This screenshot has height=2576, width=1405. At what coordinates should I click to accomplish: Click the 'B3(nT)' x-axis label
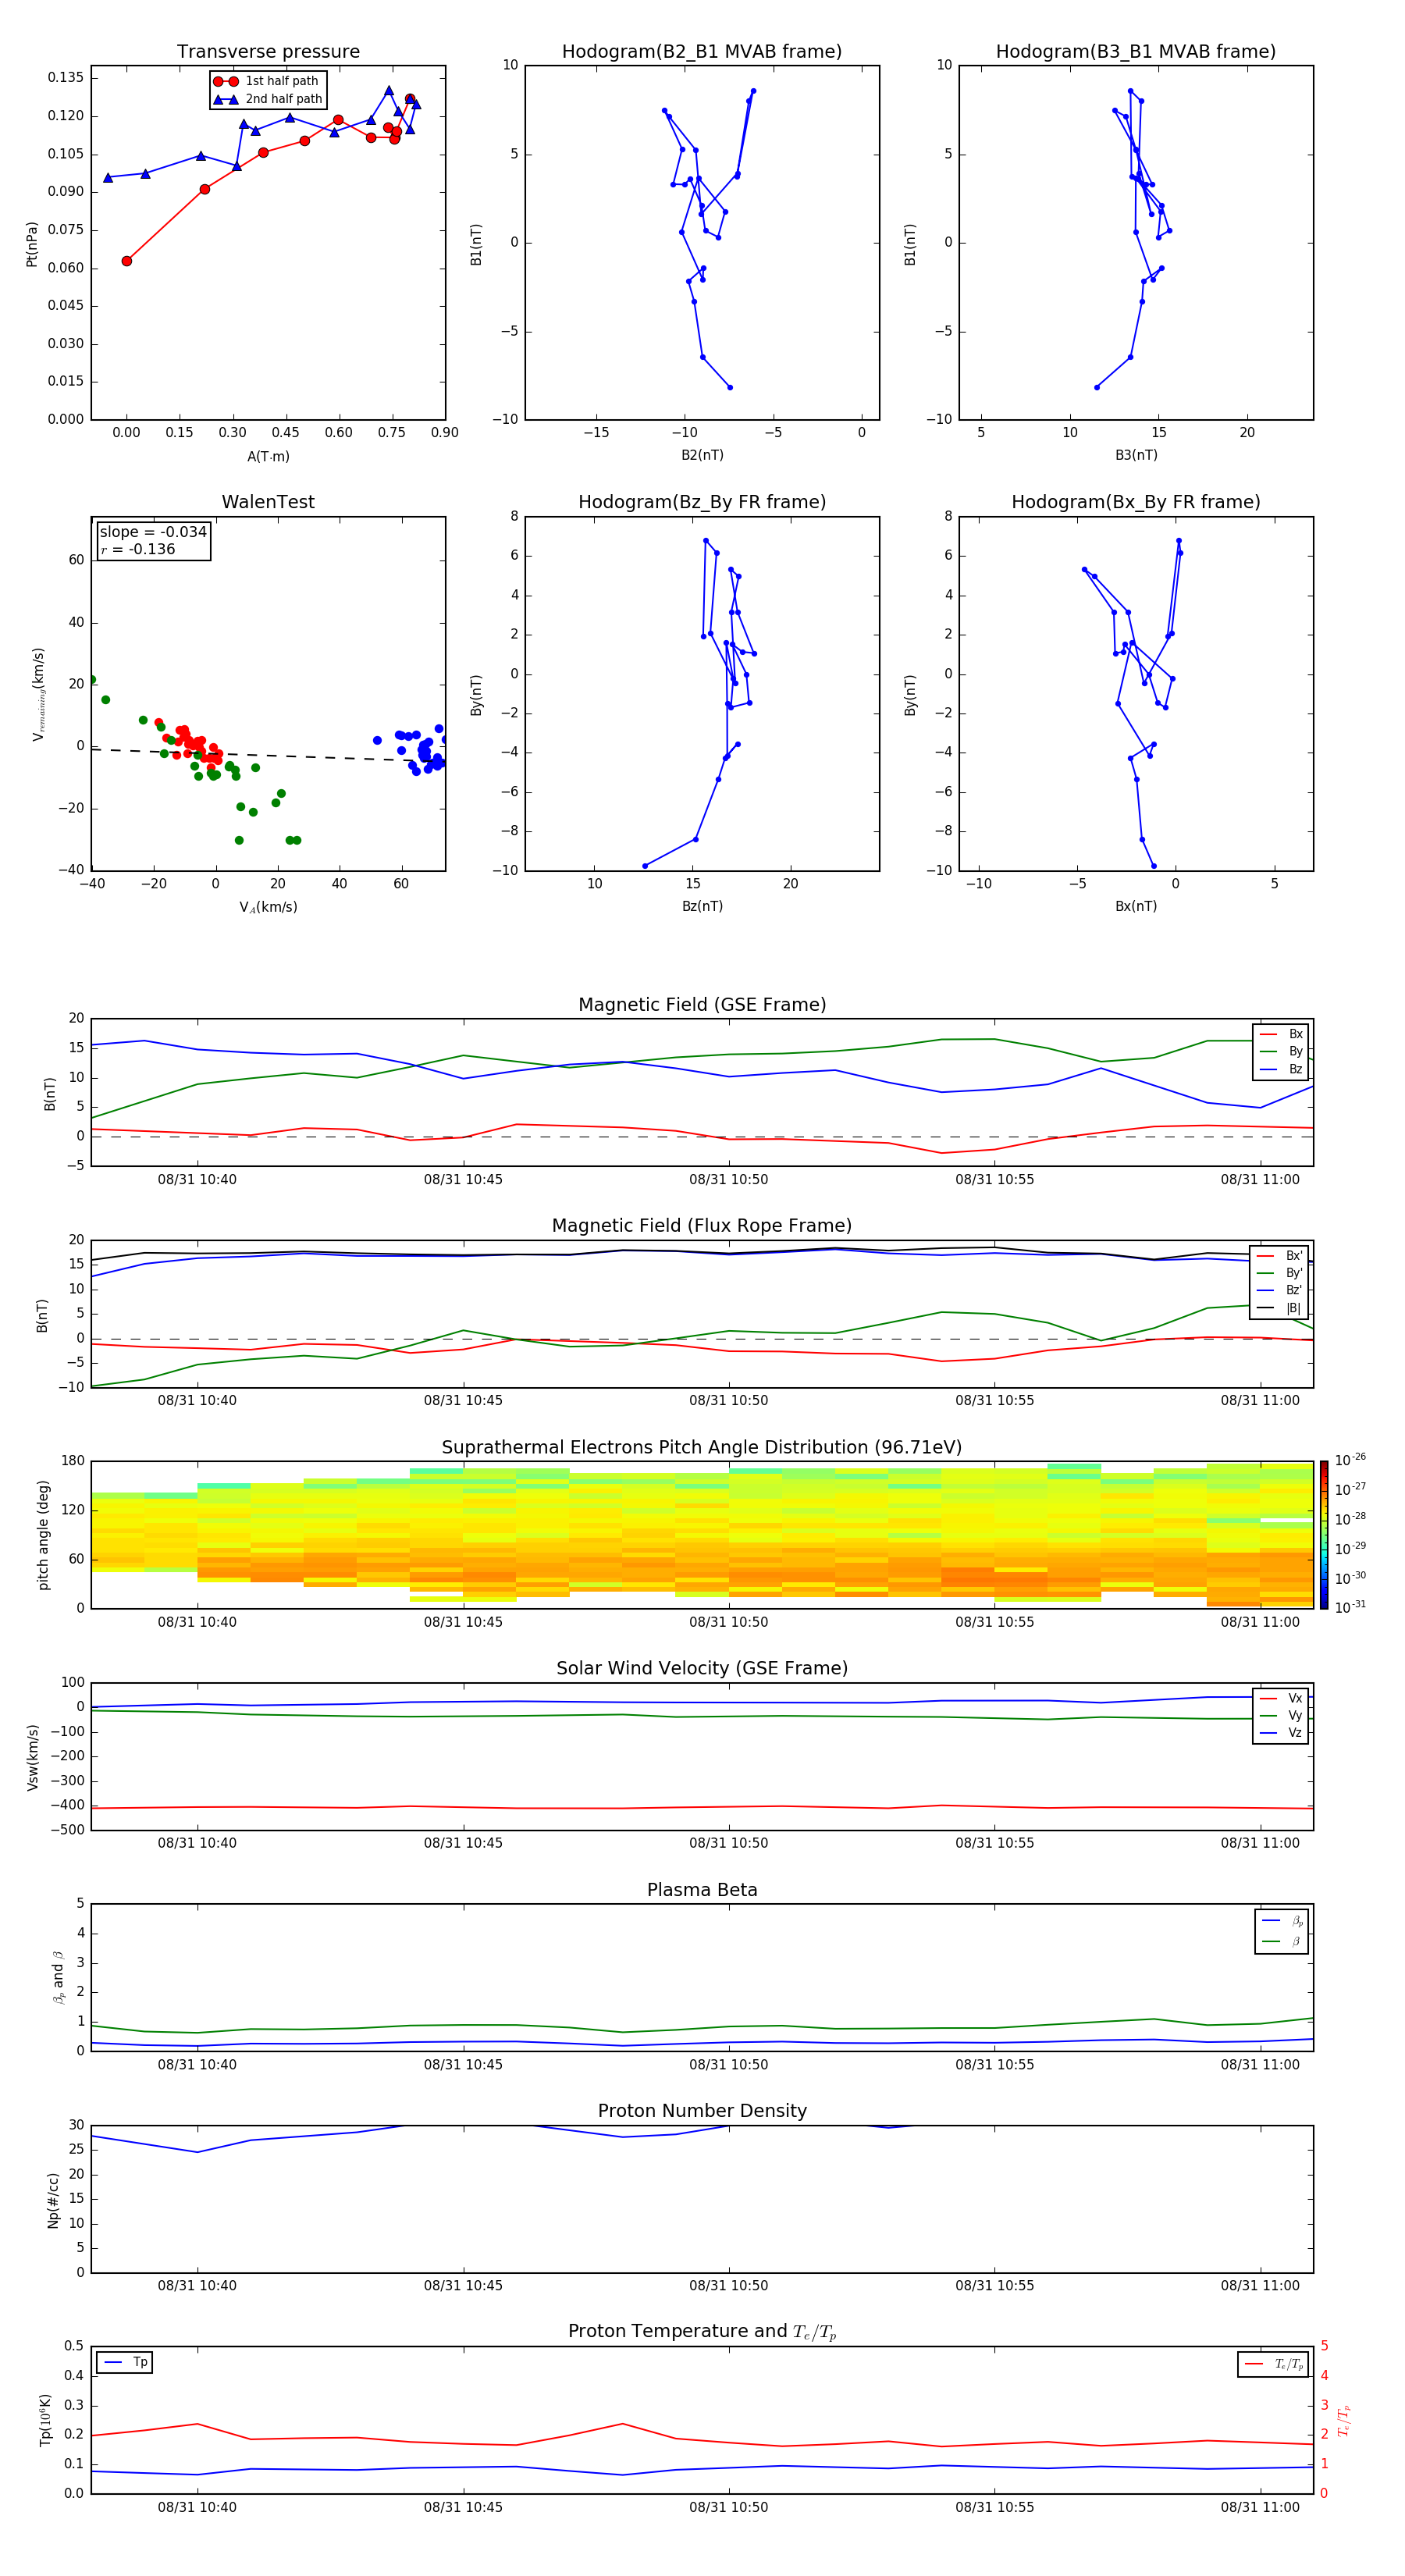[1136, 455]
